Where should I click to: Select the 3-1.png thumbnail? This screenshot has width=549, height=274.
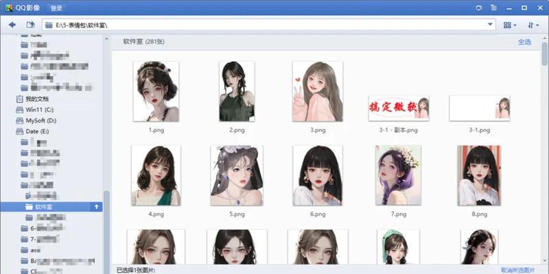coord(479,108)
